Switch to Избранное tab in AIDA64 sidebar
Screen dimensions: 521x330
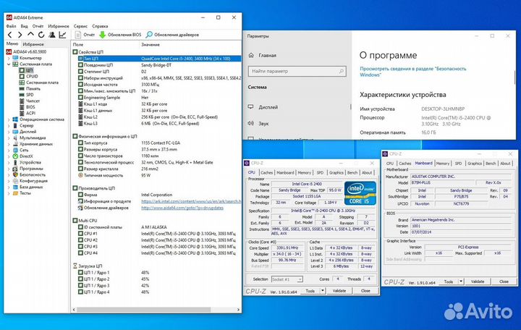click(33, 44)
